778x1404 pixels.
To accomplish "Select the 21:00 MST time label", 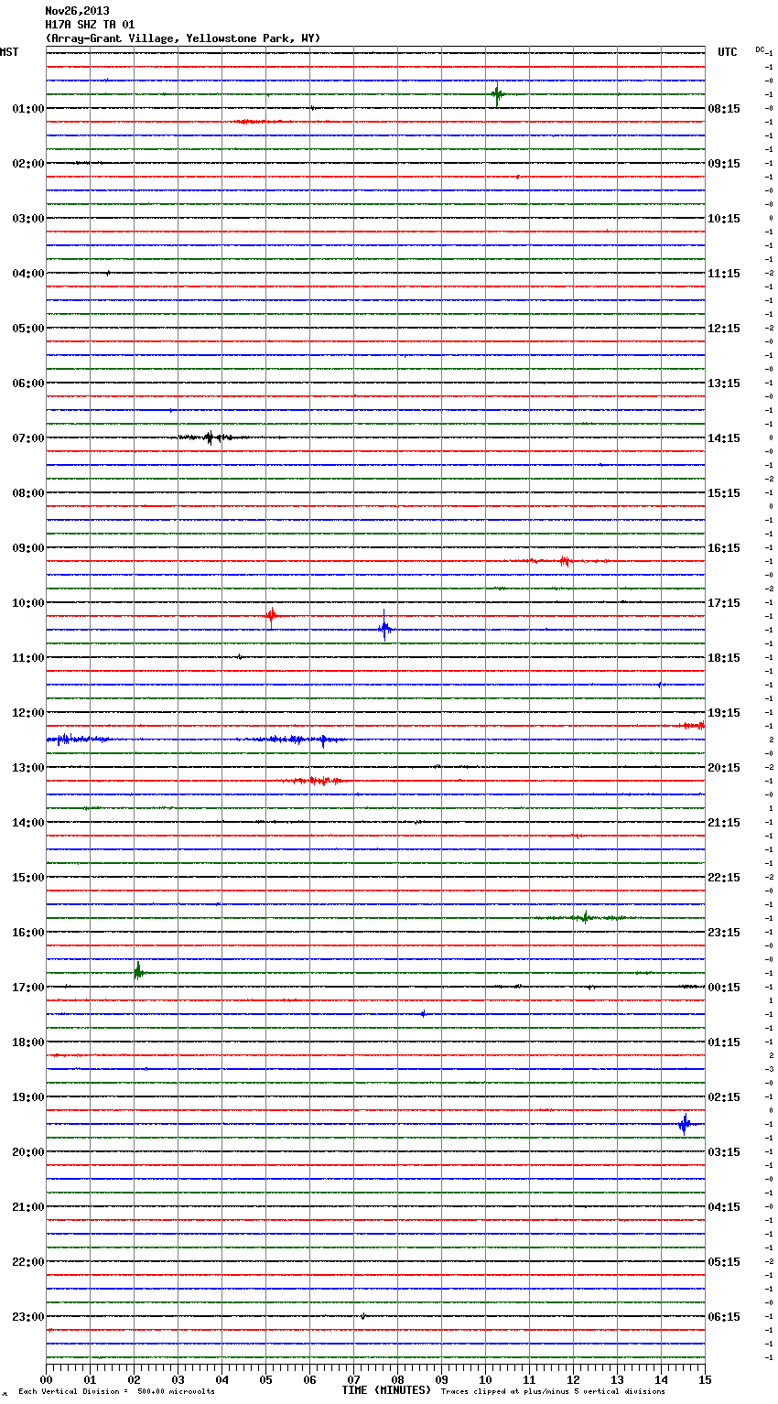I will coord(28,1207).
